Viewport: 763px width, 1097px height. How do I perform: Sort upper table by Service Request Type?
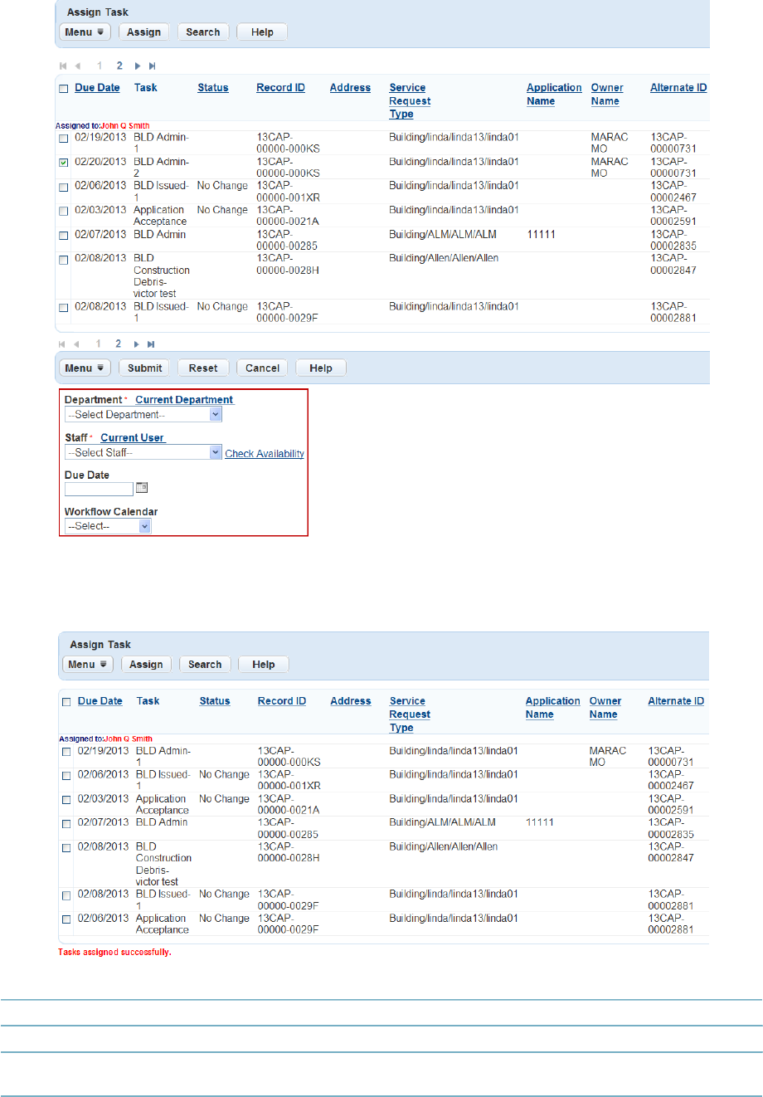pos(410,101)
